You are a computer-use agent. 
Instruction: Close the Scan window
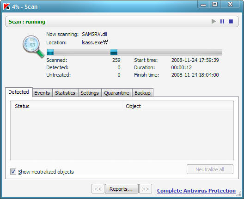pyautogui.click(x=230, y=4)
